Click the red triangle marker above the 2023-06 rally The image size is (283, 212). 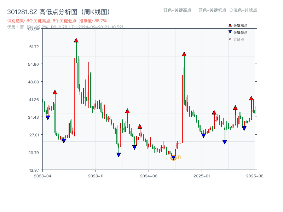[x=55, y=92]
